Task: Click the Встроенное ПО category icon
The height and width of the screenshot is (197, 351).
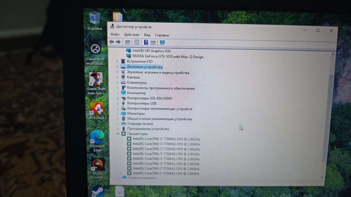Action: [123, 61]
